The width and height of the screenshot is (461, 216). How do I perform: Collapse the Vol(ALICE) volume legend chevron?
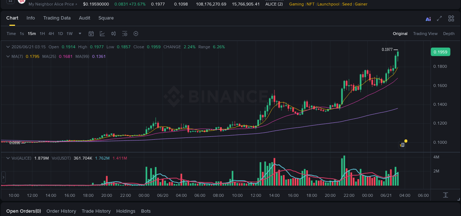point(8,158)
